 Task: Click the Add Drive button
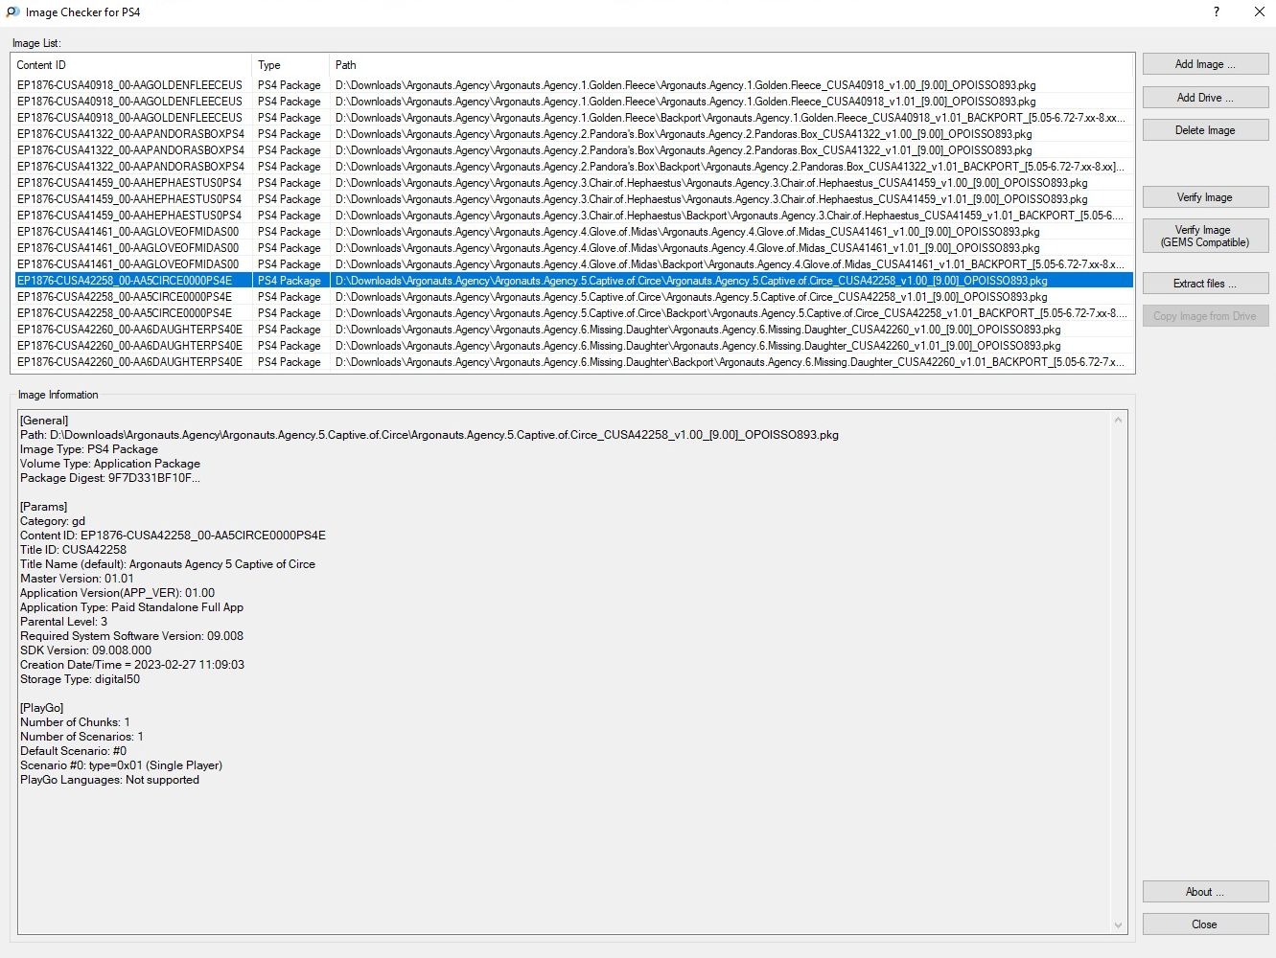(x=1205, y=98)
